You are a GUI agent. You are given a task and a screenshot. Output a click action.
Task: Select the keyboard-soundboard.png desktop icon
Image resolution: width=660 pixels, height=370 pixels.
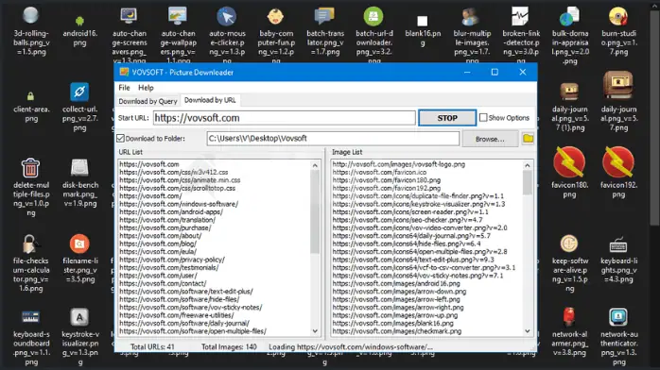pyautogui.click(x=30, y=317)
